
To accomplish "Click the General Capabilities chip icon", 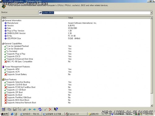I will 3,44.
